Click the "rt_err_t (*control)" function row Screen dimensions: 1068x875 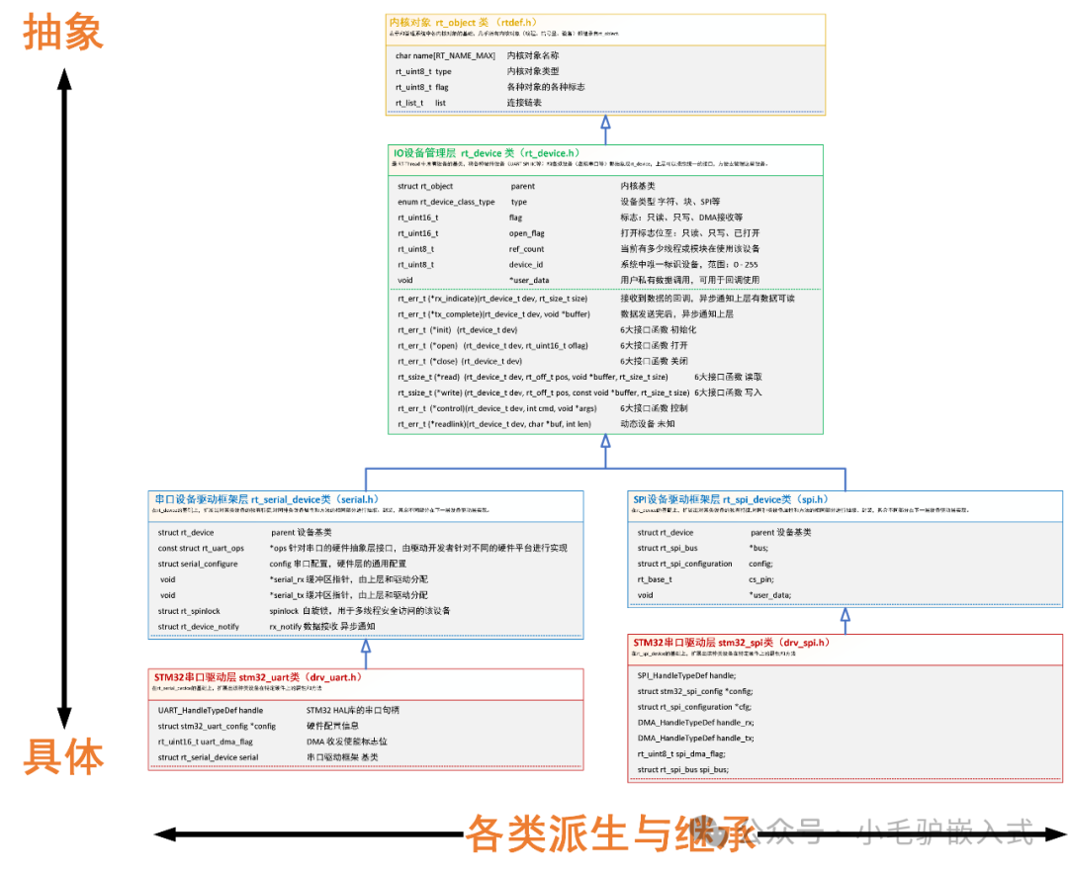[x=497, y=408]
